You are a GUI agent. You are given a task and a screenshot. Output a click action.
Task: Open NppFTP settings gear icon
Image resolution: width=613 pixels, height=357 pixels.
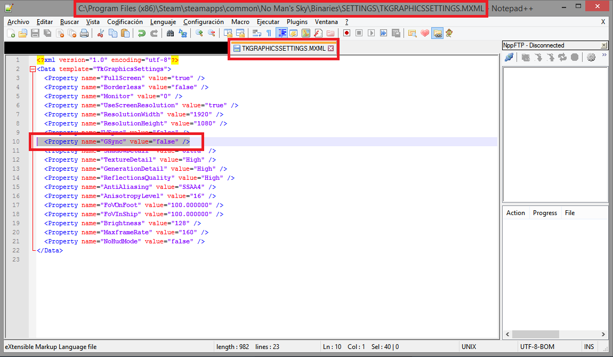(591, 58)
